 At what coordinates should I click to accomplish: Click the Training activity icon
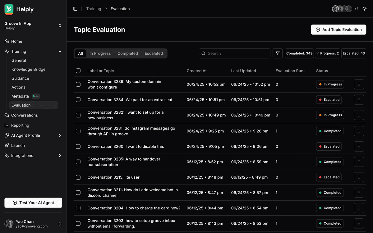pyautogui.click(x=7, y=52)
